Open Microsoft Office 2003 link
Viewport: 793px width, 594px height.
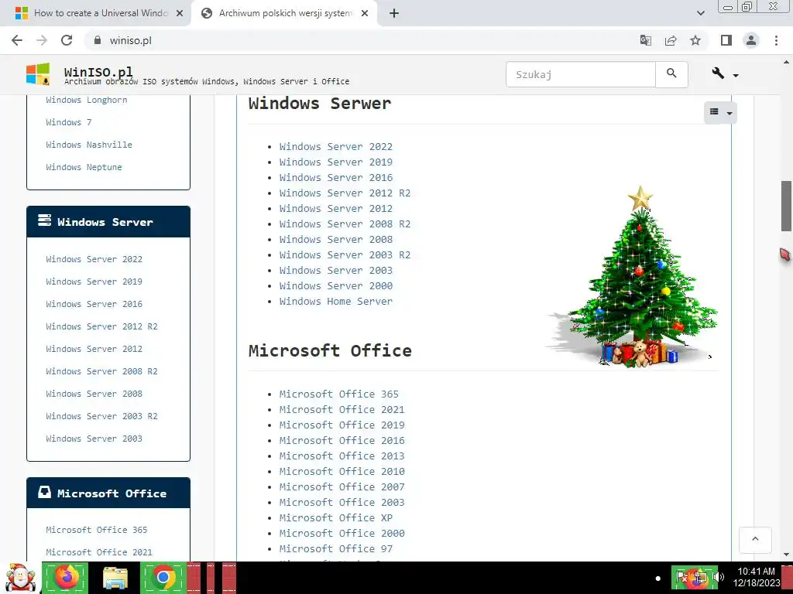coord(342,503)
